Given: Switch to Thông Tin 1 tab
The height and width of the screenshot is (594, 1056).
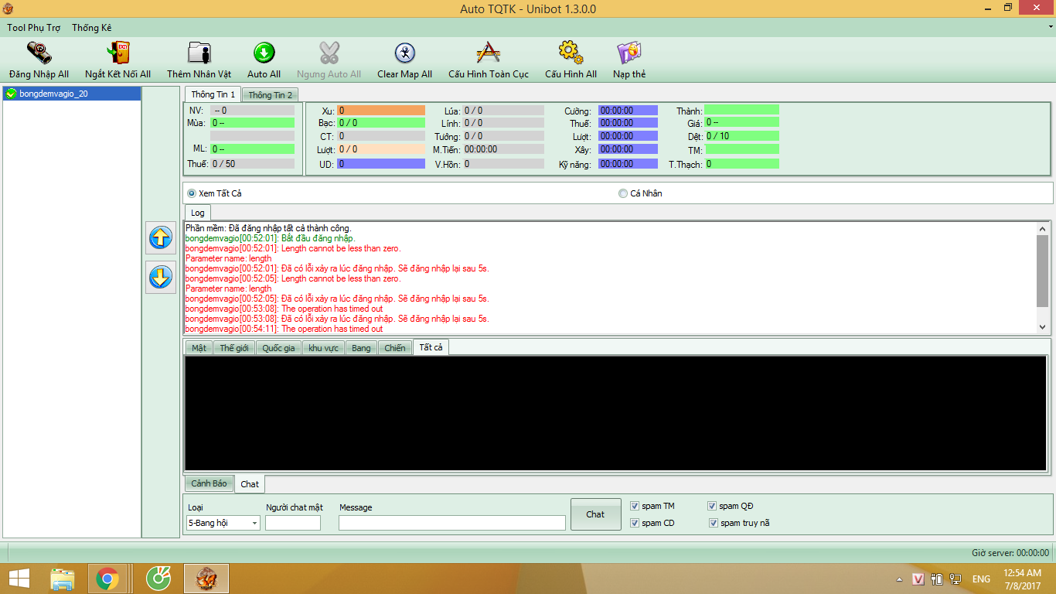Looking at the screenshot, I should click(213, 94).
